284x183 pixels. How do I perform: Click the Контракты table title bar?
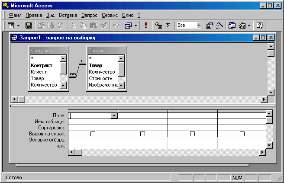[48, 51]
